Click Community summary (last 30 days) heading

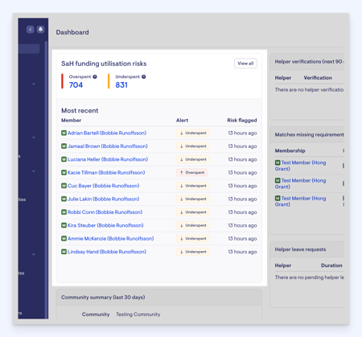click(x=103, y=298)
